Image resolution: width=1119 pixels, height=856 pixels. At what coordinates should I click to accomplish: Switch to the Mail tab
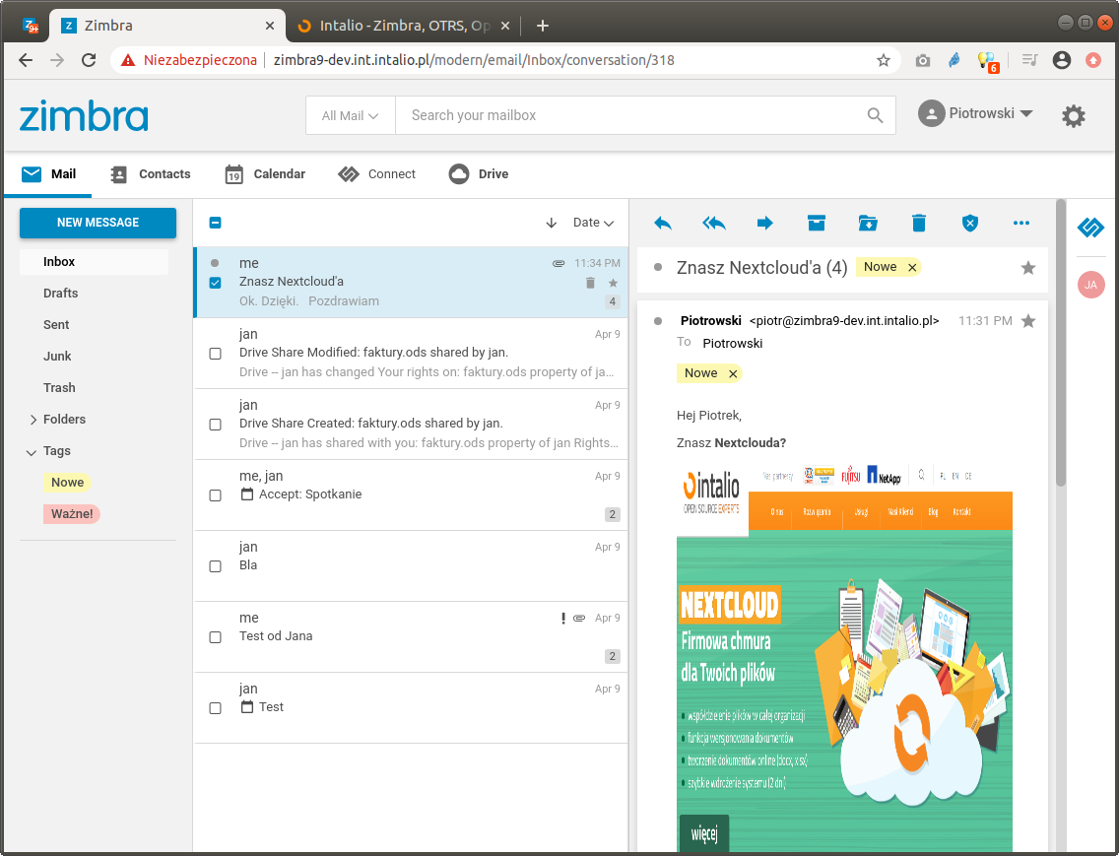48,174
